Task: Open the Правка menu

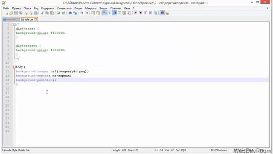Action: click(16, 8)
